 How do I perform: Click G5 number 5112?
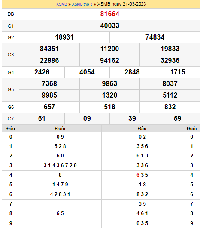click(x=170, y=95)
